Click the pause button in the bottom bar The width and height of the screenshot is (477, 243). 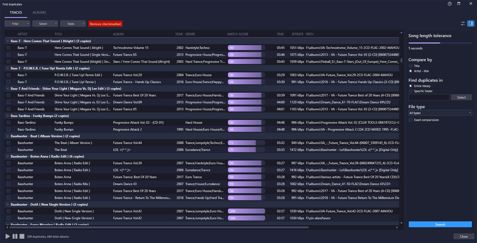[x=15, y=236]
